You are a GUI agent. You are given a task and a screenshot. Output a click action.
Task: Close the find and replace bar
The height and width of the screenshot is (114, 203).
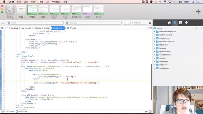pyautogui.click(x=150, y=23)
